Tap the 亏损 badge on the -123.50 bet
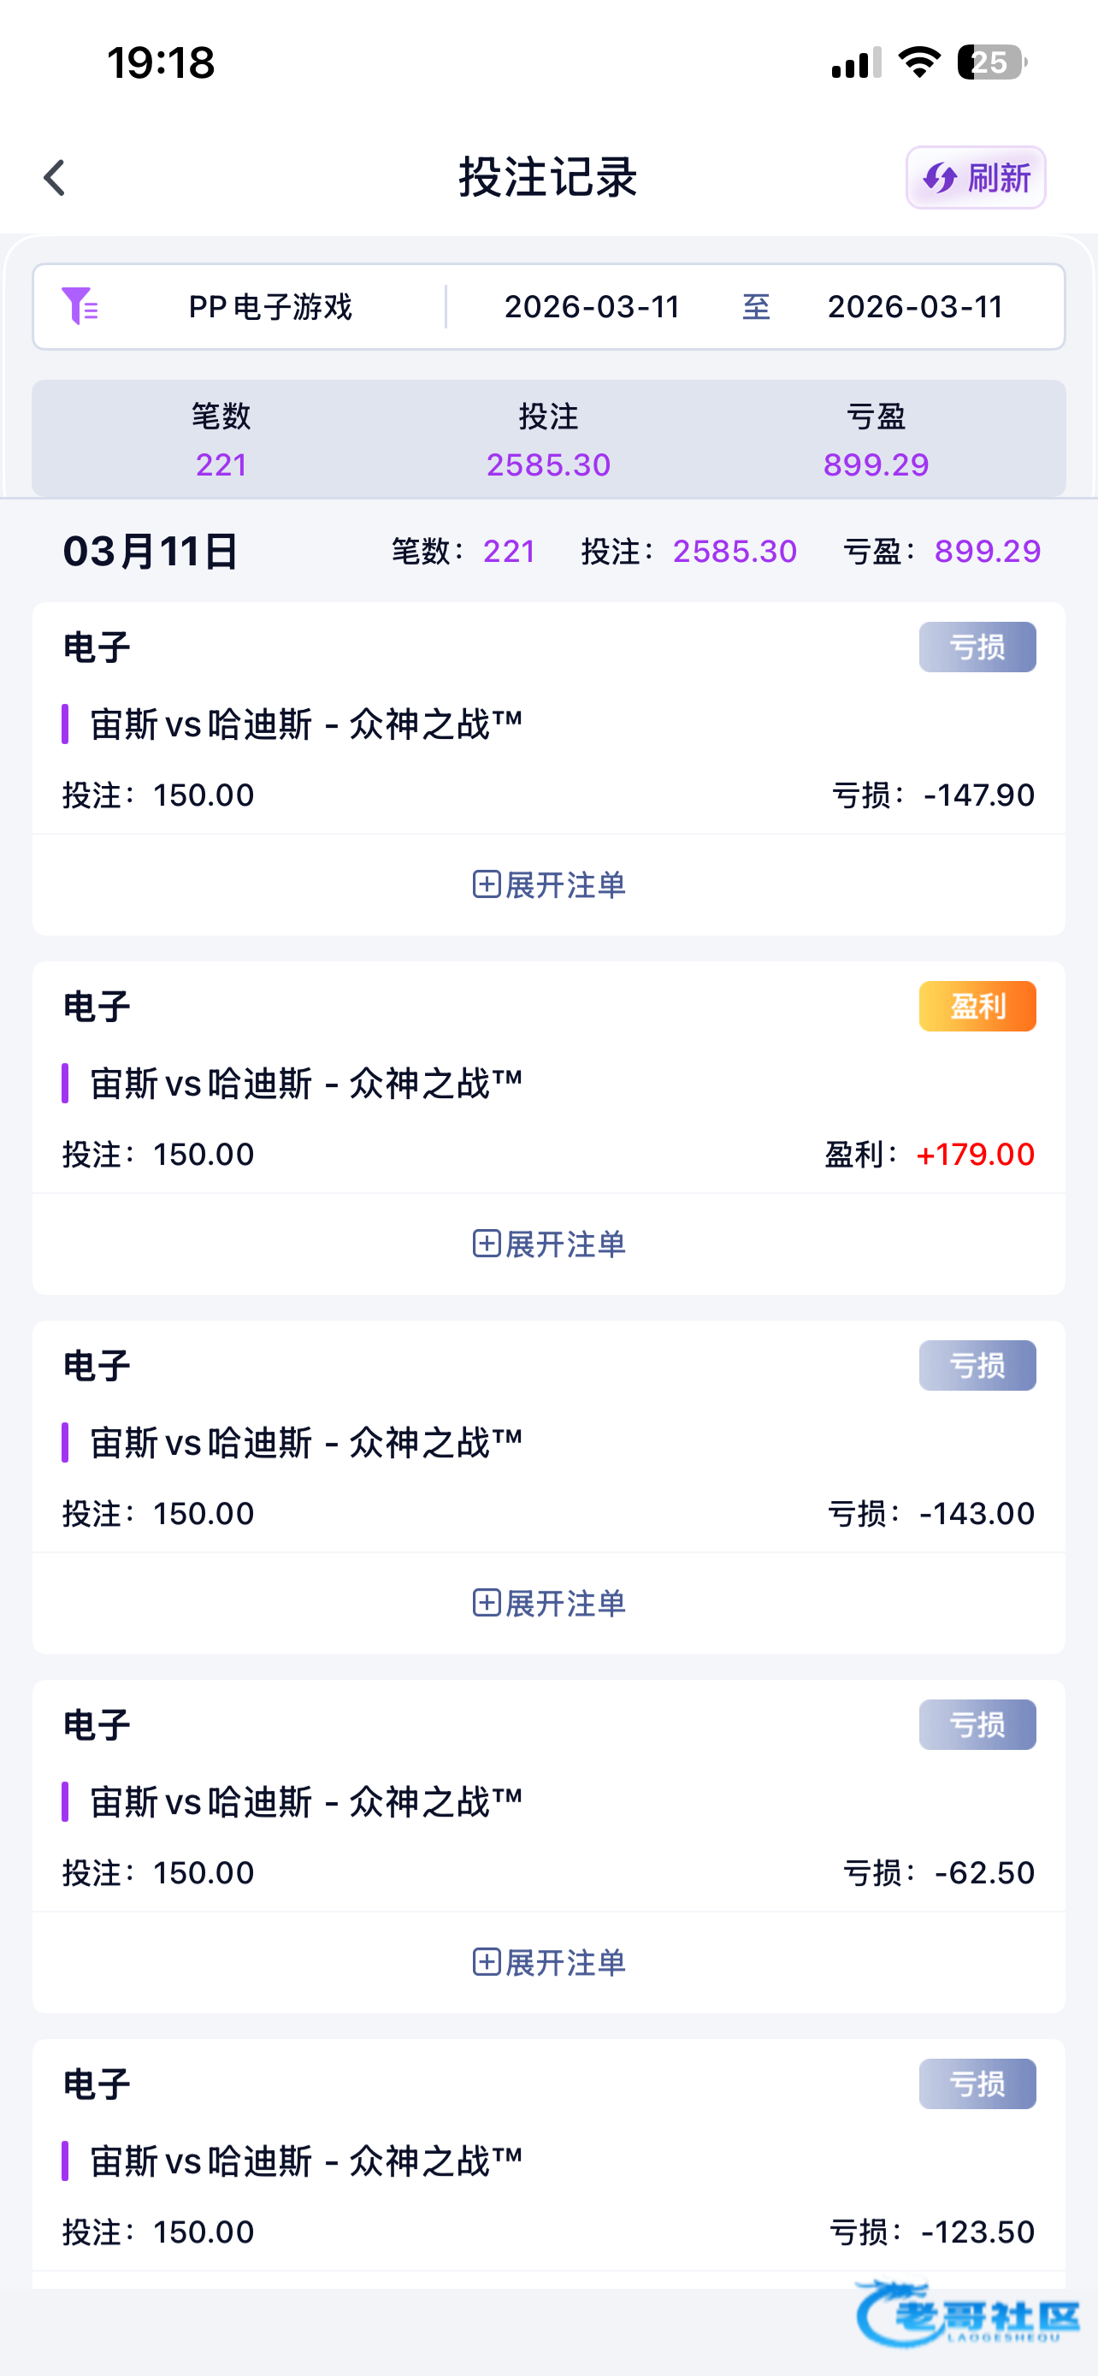 pos(977,2083)
